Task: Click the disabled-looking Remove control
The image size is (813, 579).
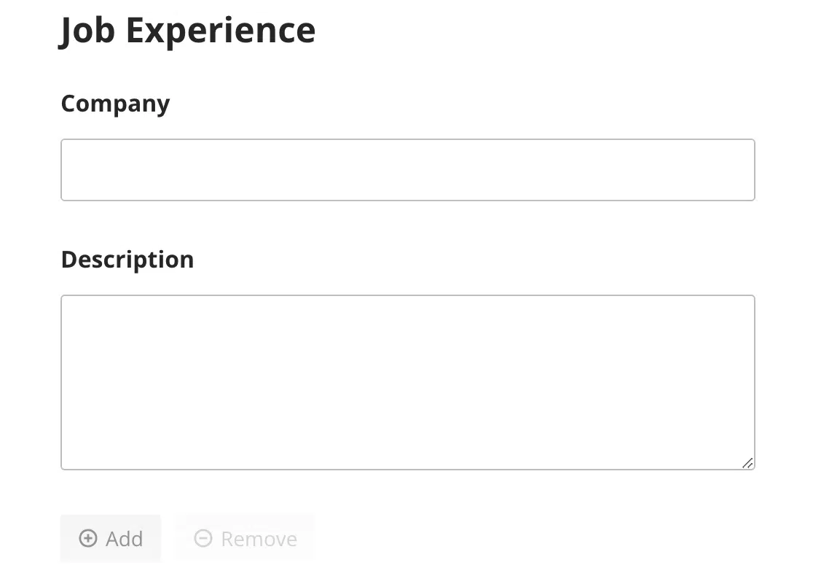Action: pyautogui.click(x=246, y=539)
